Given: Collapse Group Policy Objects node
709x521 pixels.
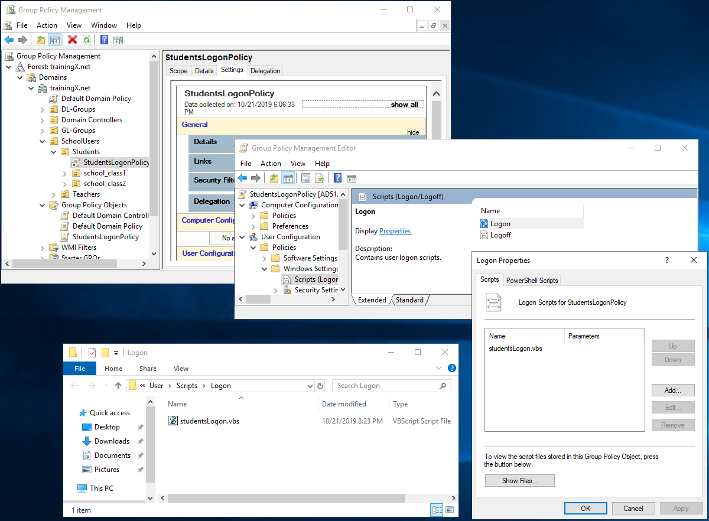Looking at the screenshot, I should (43, 205).
